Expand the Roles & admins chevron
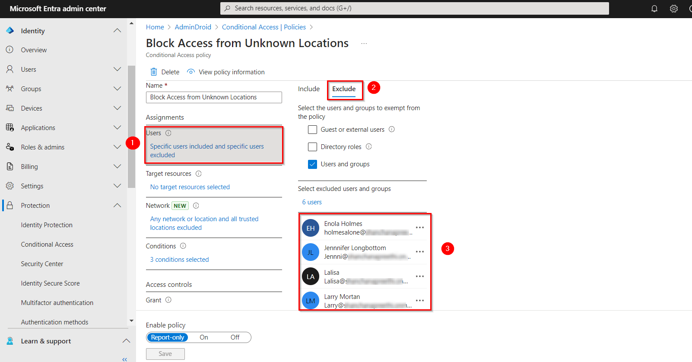Image resolution: width=692 pixels, height=362 pixels. 117,147
